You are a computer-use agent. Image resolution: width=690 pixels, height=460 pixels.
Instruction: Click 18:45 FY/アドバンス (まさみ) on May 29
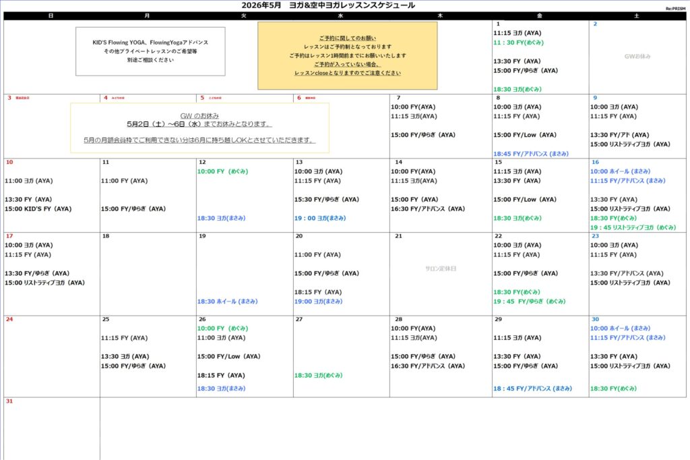point(532,389)
